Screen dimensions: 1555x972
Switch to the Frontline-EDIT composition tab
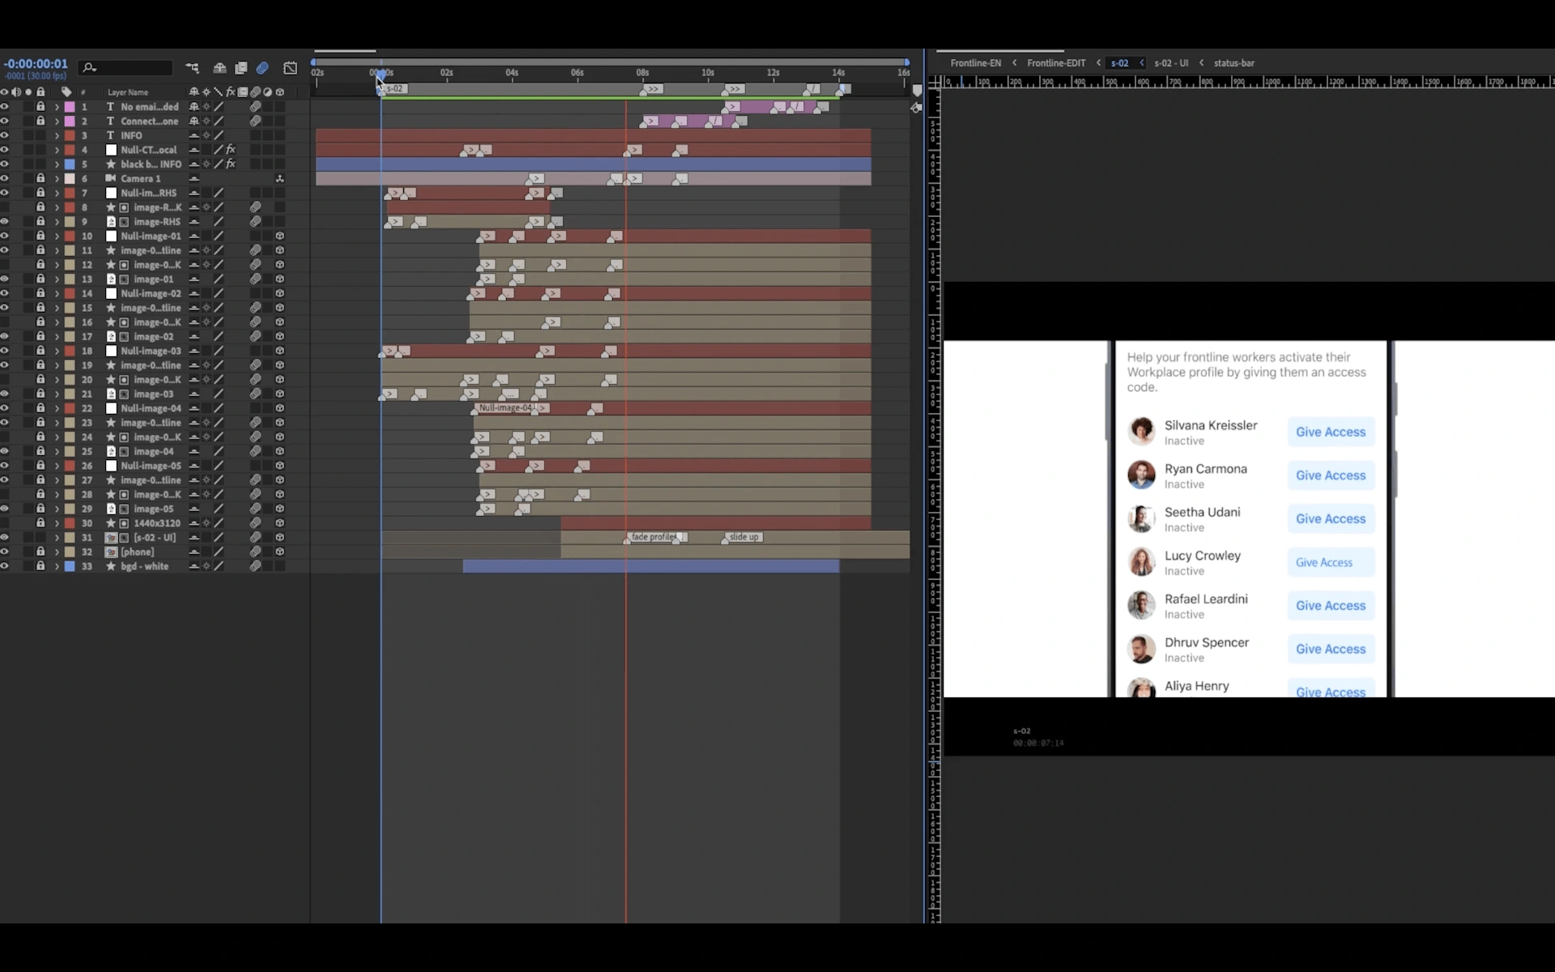[x=1056, y=63]
